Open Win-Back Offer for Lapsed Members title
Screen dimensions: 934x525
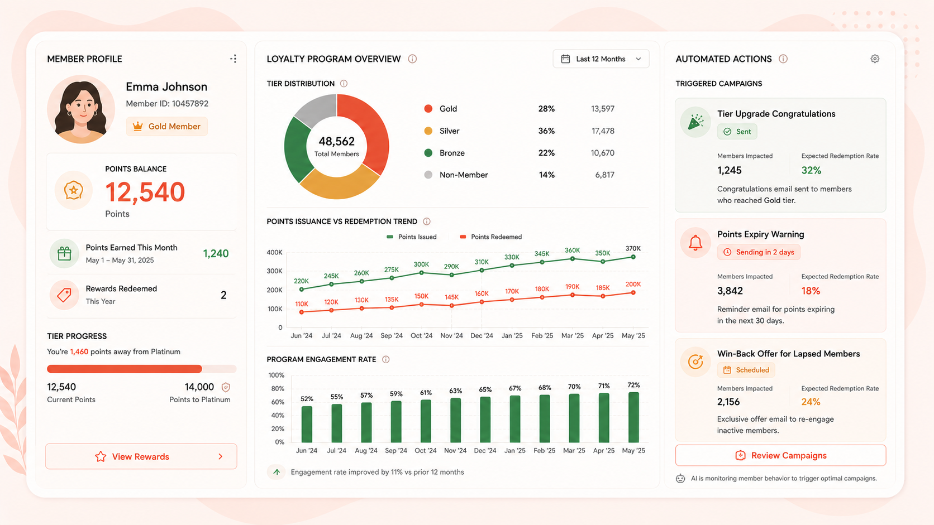[788, 354]
